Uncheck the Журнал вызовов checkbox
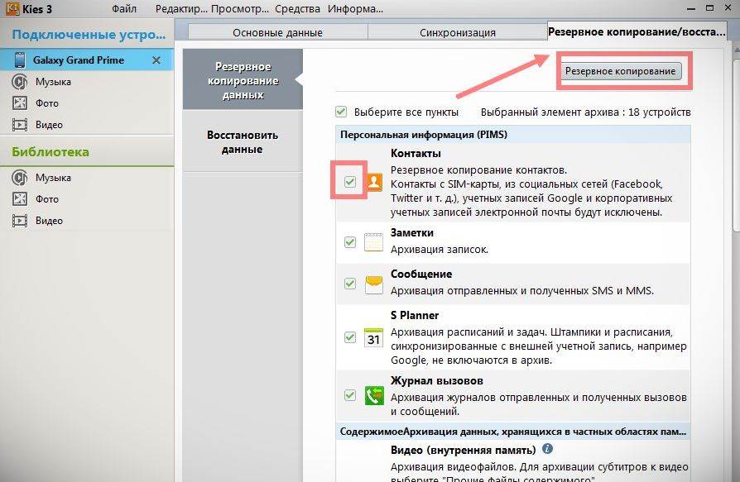The image size is (740, 482). (x=350, y=396)
